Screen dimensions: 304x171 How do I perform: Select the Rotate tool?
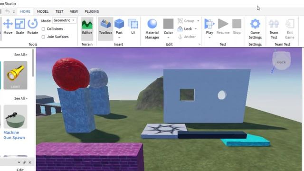tap(33, 27)
